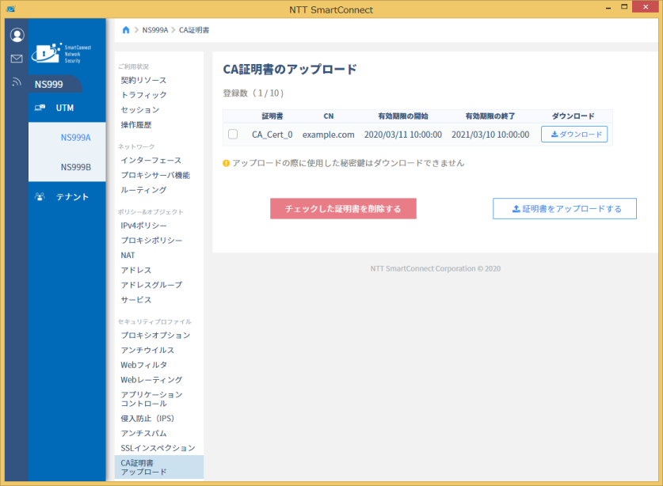Open ルーティング settings

click(x=143, y=190)
